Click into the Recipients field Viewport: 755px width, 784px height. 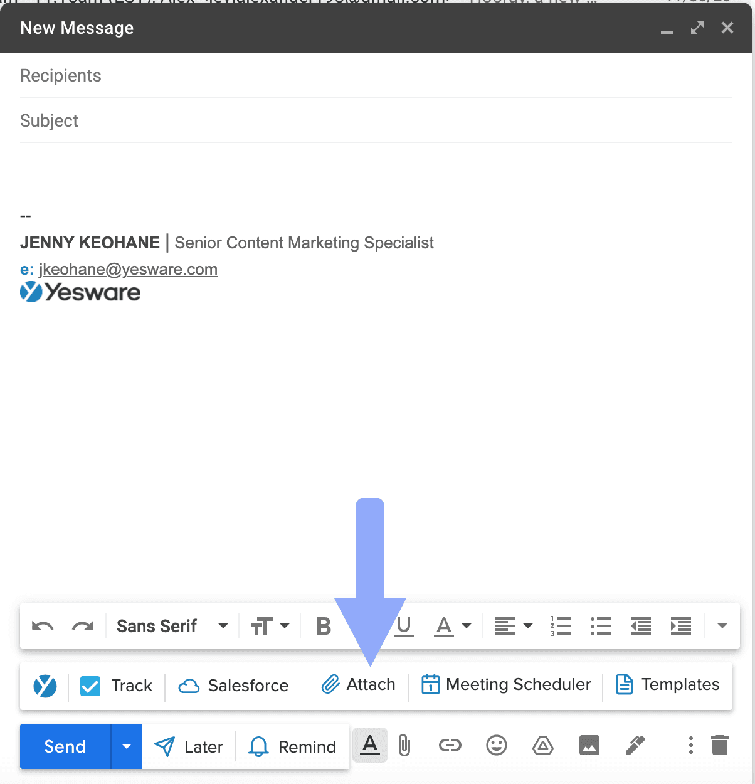(x=376, y=76)
